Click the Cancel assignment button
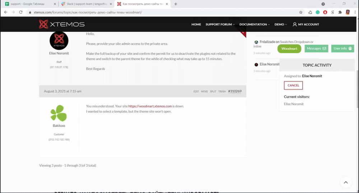The height and width of the screenshot is (193, 359). pos(293,85)
